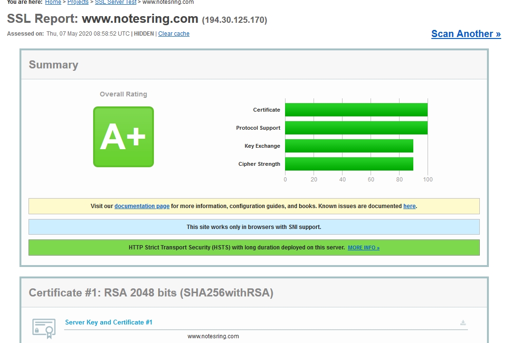Click Scan Another link
505x343 pixels.
(466, 34)
